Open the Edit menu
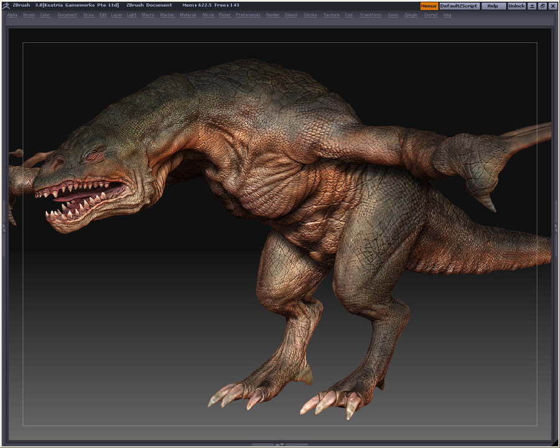 (103, 15)
